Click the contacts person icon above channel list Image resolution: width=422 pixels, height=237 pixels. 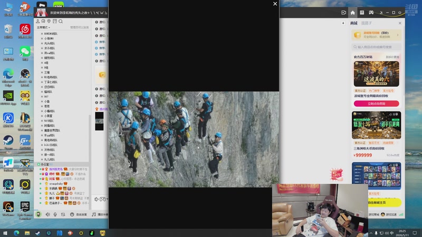(x=37, y=21)
